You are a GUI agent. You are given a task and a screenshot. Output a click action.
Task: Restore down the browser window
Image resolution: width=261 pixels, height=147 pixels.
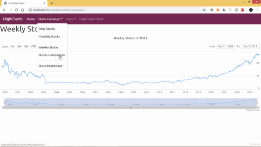point(249,2)
